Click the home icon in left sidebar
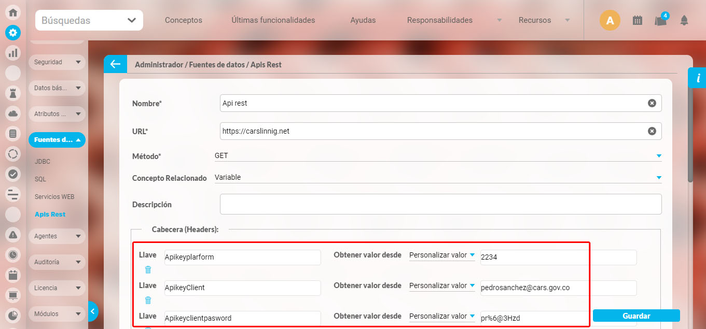This screenshot has height=329, width=706. click(13, 13)
